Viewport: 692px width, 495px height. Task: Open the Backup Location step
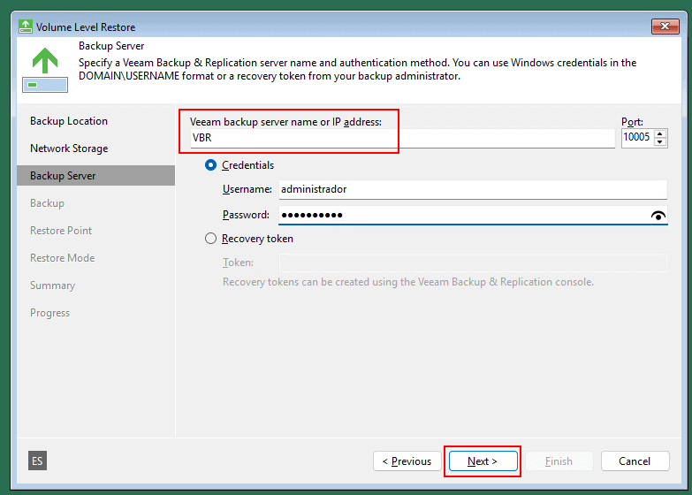[x=69, y=121]
